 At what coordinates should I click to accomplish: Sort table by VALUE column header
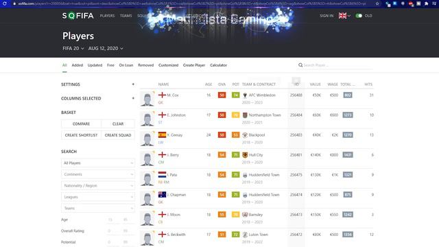click(315, 84)
